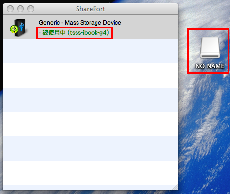Minimize the SharePort window
230x194 pixels.
[x=20, y=9]
